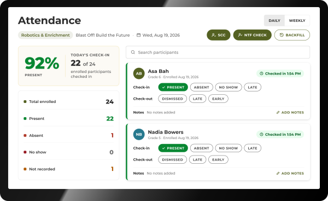Click the Present stat row
The image size is (328, 201).
(69, 118)
